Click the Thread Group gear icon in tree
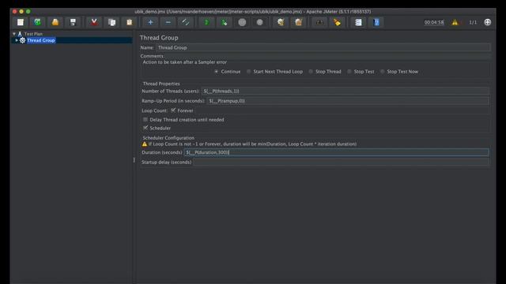 (x=23, y=40)
